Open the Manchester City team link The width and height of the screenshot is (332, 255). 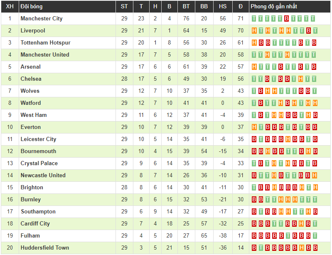pyautogui.click(x=42, y=18)
